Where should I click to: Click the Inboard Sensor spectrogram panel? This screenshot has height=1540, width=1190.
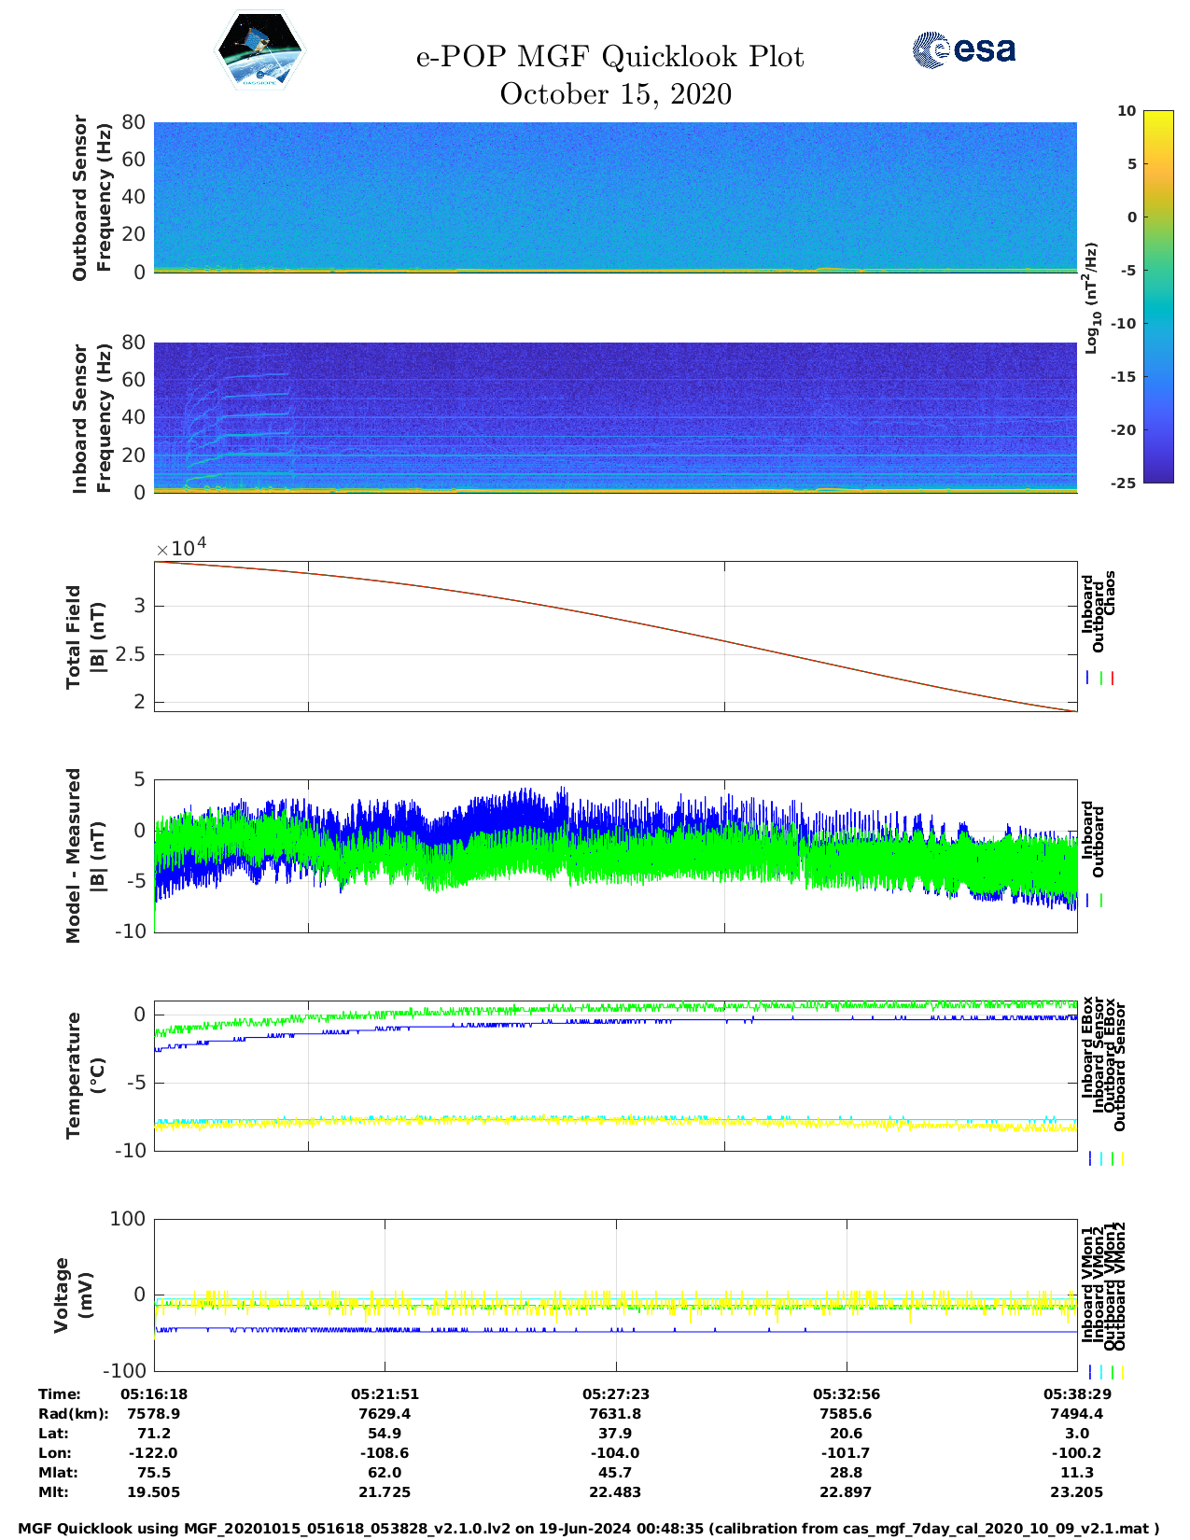[615, 417]
